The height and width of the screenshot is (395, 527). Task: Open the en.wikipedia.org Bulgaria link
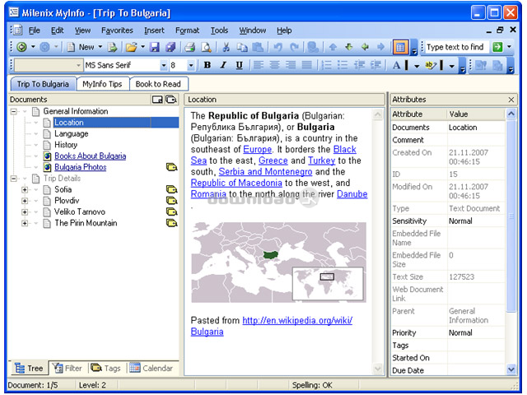click(297, 320)
